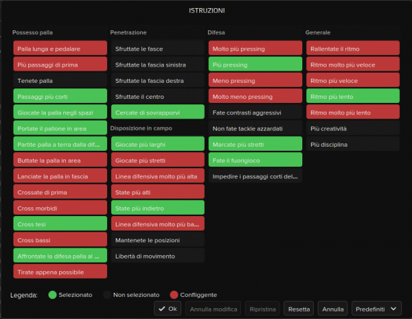Select 'Cross bassi' instruction

60,240
